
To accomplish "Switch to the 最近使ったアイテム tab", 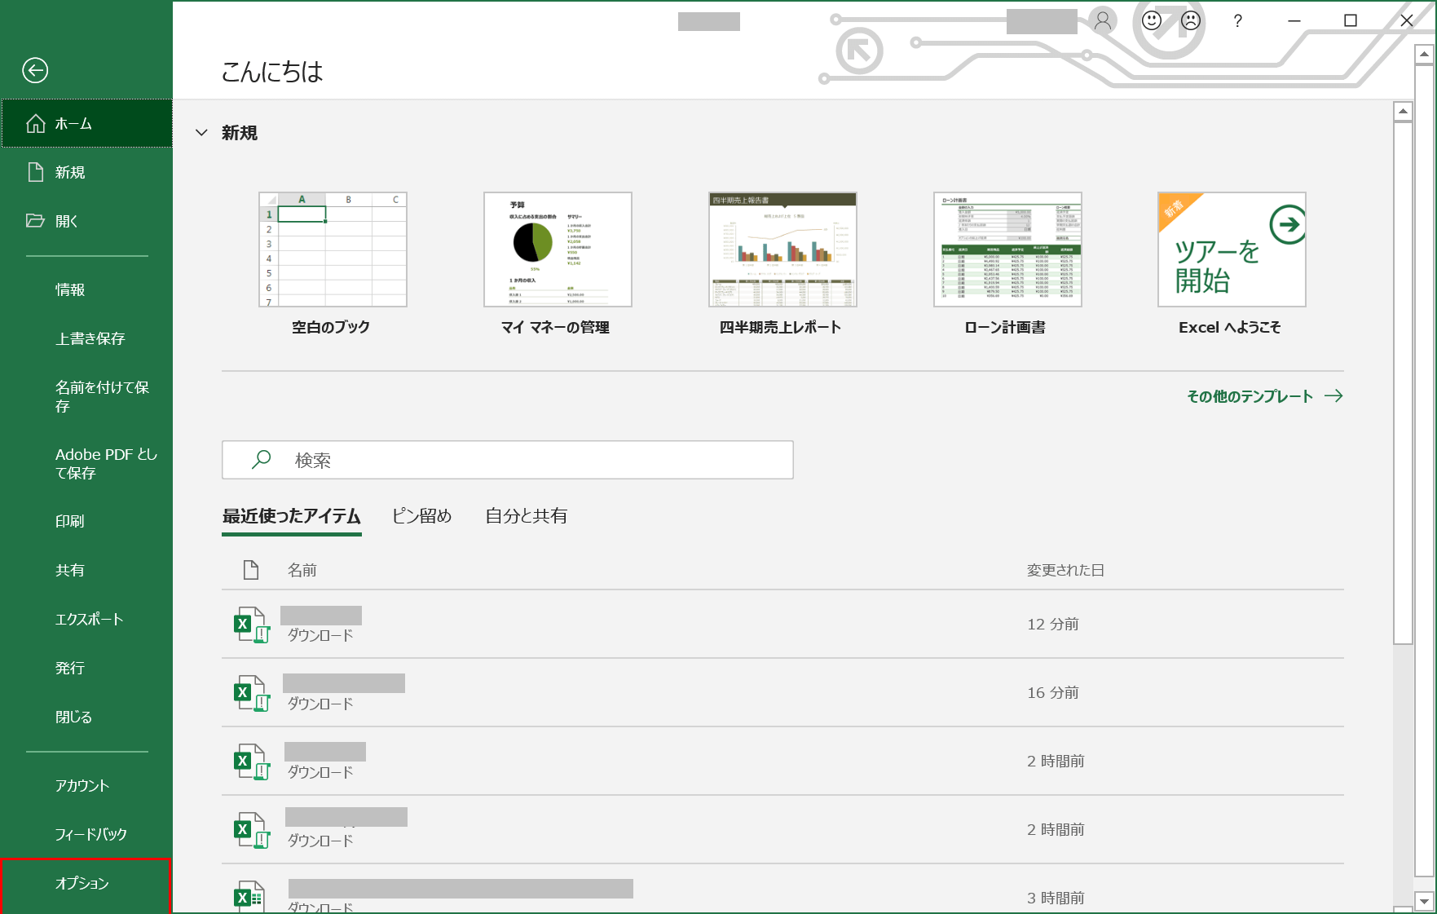I will click(x=292, y=516).
